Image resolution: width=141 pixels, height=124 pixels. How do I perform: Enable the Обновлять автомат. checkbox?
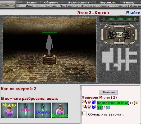(x=84, y=113)
